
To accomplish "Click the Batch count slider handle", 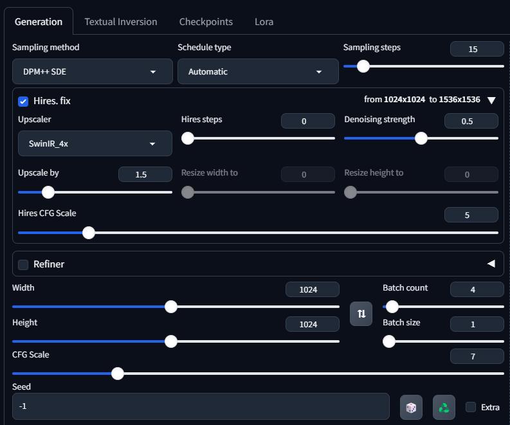I will click(392, 307).
